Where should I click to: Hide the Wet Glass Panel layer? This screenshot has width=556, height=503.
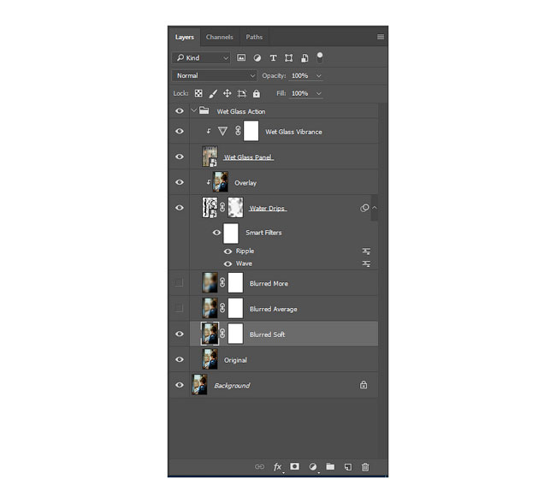[180, 157]
